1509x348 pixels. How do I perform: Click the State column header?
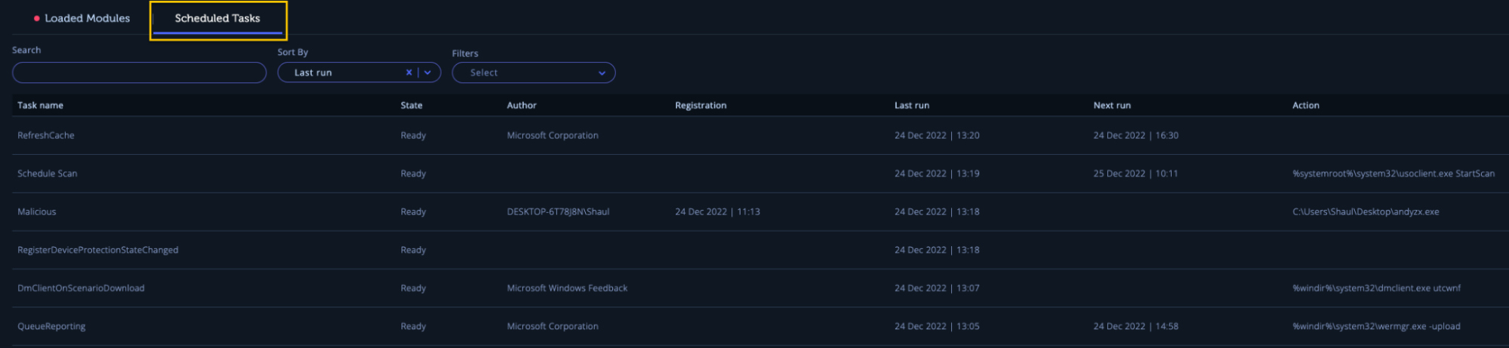(x=411, y=106)
